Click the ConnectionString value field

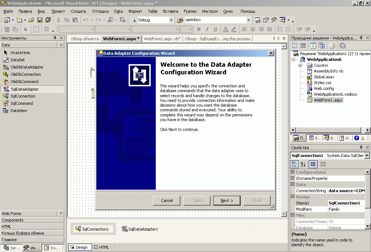[346, 191]
